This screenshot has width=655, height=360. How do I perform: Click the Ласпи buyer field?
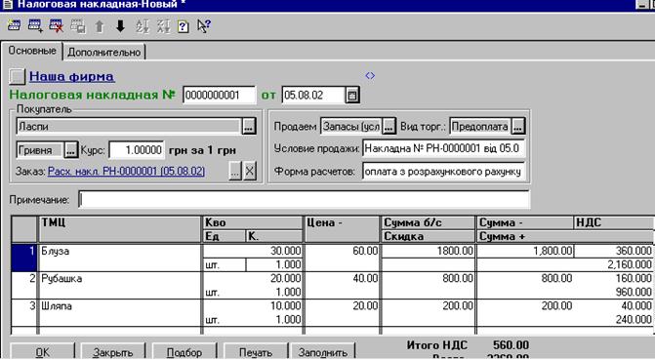tap(129, 126)
